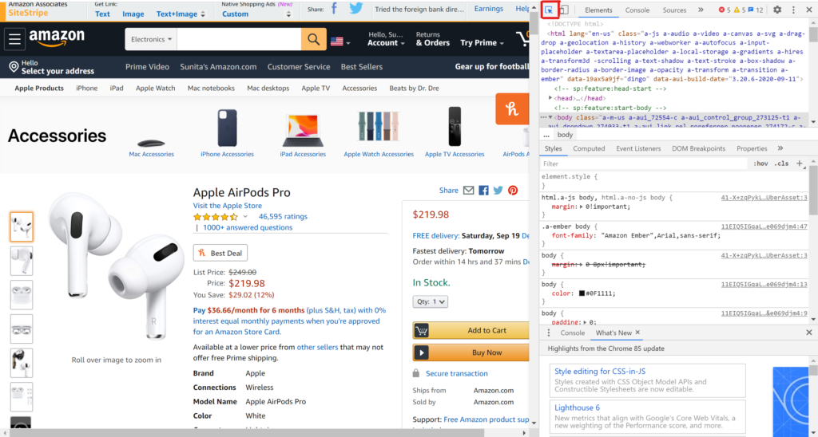The width and height of the screenshot is (818, 437).
Task: Click the Twitter share icon in SiteStripe
Action: (x=356, y=9)
